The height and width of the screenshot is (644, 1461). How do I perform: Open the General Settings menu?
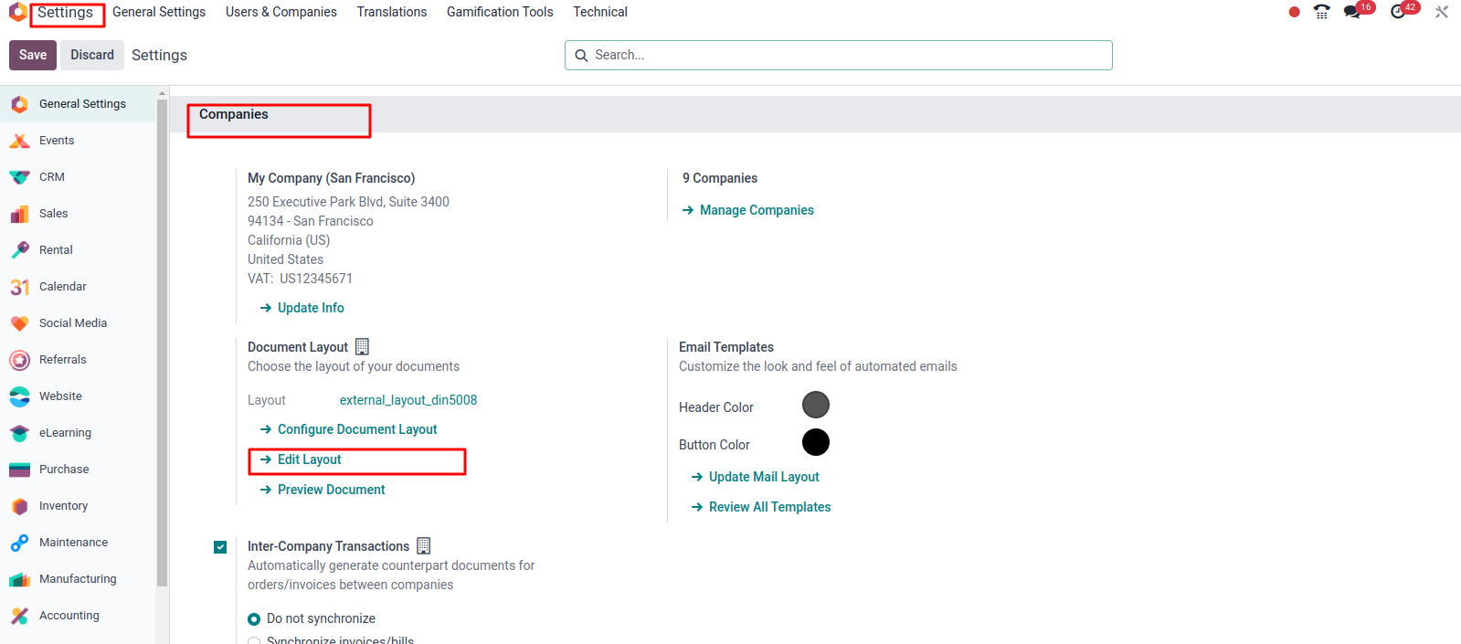pos(159,12)
